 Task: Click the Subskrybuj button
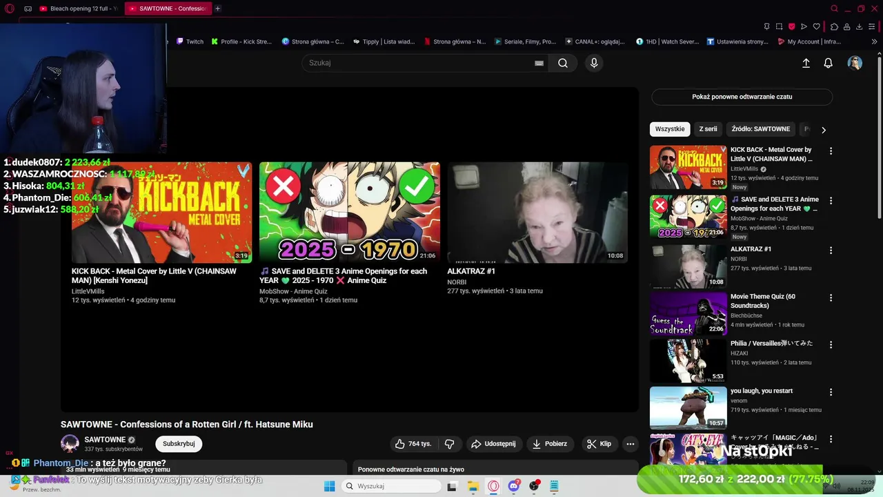coord(179,444)
